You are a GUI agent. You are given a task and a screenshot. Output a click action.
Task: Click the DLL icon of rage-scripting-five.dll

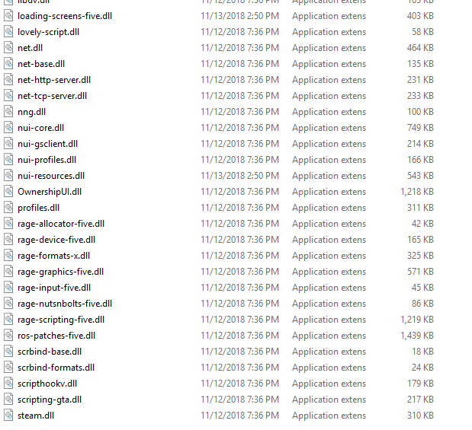pos(8,320)
